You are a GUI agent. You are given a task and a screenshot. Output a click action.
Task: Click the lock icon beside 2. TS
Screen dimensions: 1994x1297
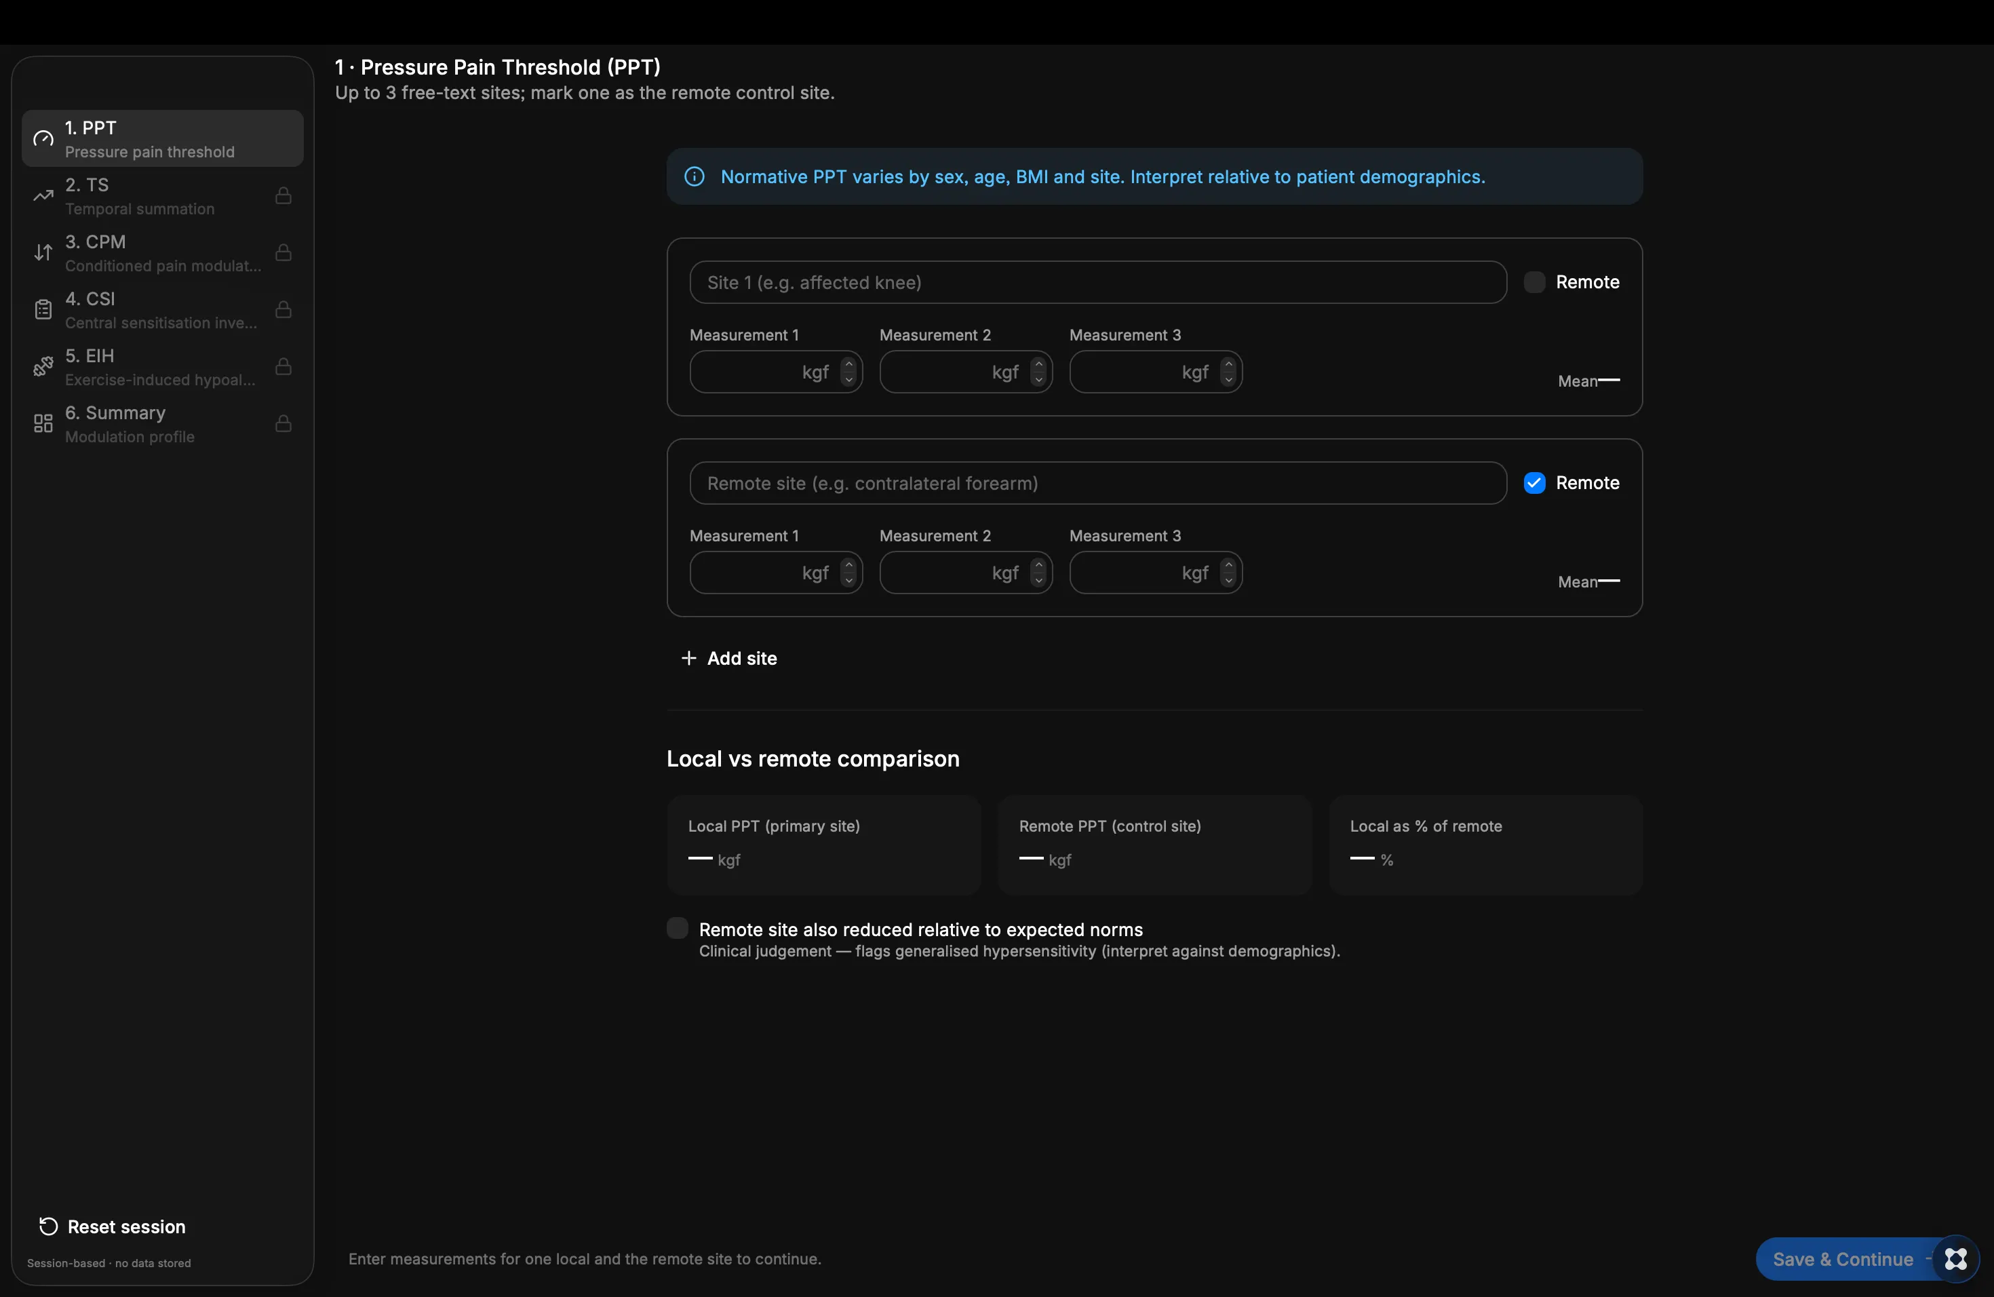[x=284, y=195]
